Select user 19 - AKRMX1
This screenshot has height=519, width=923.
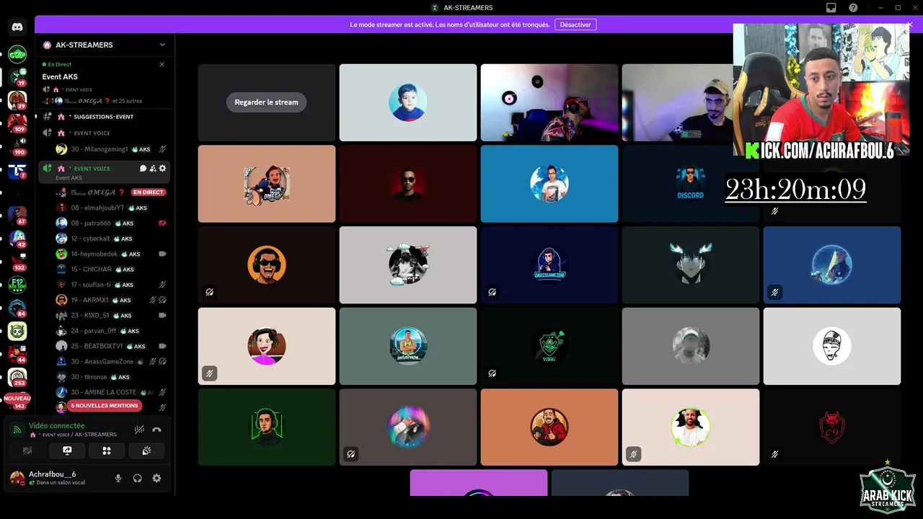(110, 300)
